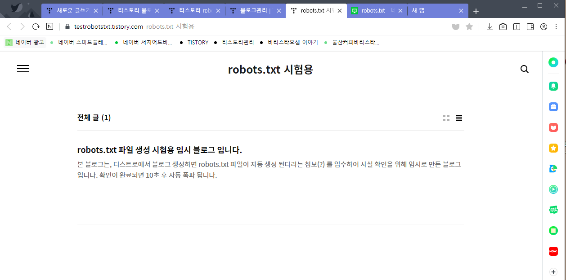Open the Papago parrot translator sidebar icon
Screen dimensions: 566x280
(x=553, y=169)
